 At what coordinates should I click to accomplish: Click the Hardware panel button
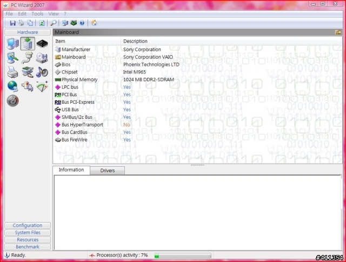tap(28, 32)
